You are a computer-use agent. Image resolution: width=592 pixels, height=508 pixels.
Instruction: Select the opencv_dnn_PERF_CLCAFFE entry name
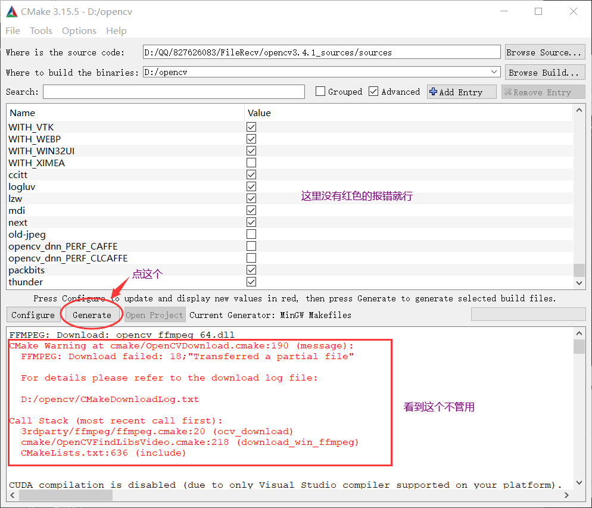(x=68, y=258)
